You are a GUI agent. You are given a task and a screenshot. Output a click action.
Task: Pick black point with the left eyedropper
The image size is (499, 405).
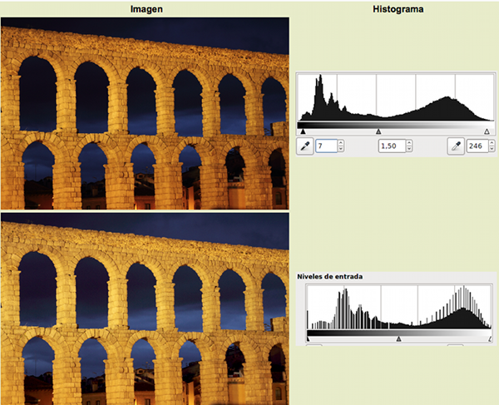305,146
